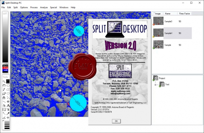This screenshot has width=204, height=133.
Task: Select the Oval selection tool
Action: [8, 85]
